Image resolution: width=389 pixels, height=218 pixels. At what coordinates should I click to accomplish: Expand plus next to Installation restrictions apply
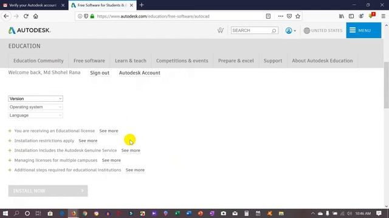coord(10,140)
